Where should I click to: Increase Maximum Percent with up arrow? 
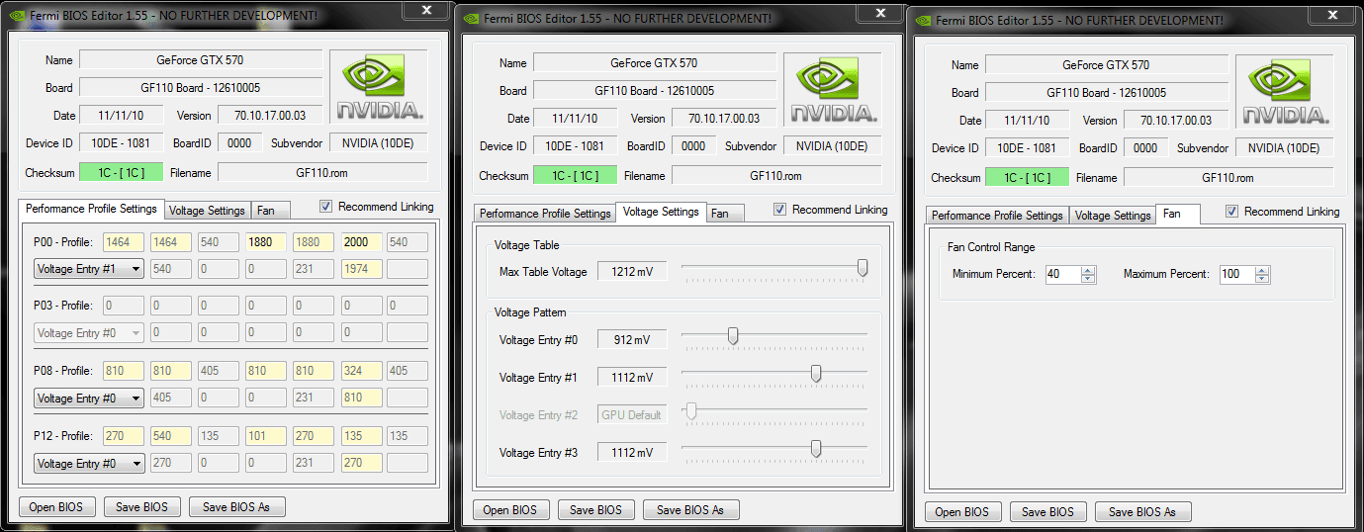pyautogui.click(x=1262, y=270)
